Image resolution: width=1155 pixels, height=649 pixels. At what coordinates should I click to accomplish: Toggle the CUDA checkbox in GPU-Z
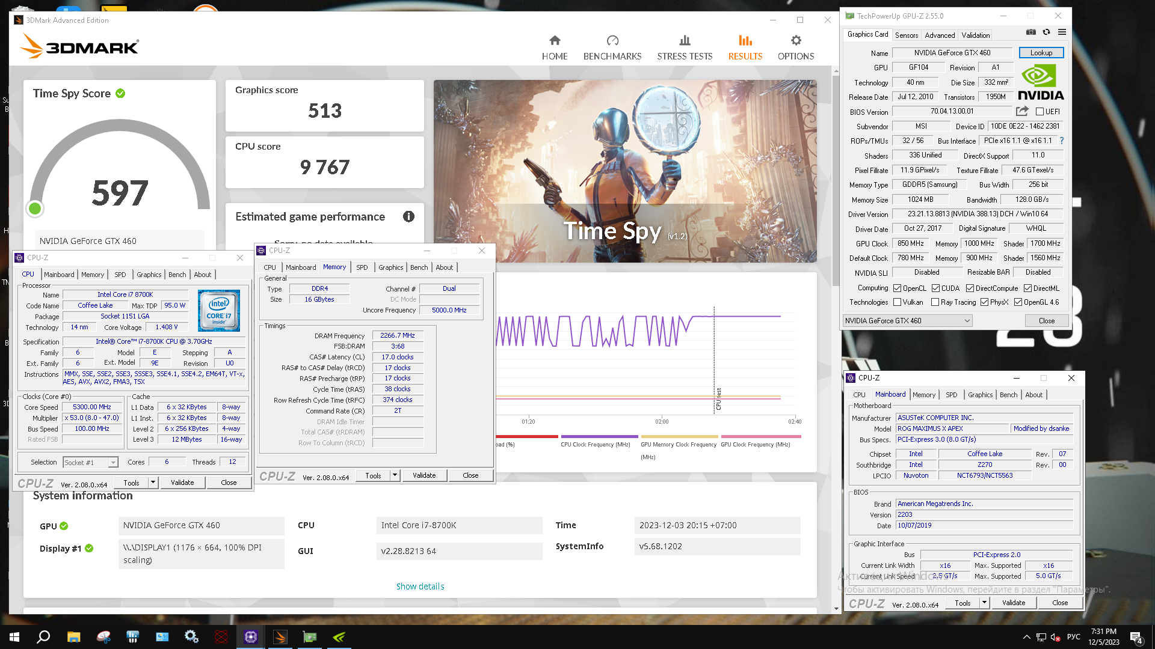(936, 288)
